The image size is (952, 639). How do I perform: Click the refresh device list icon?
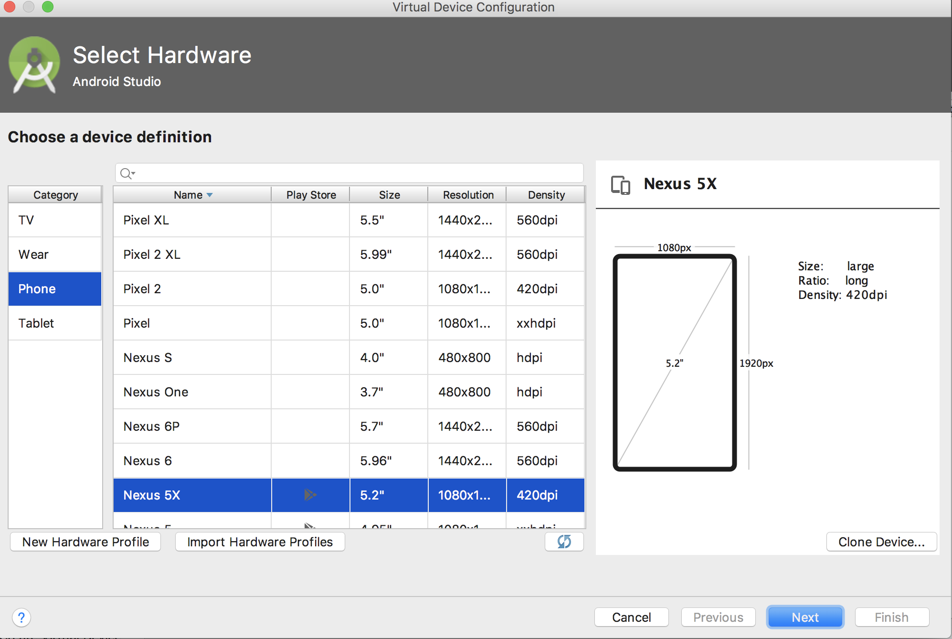coord(564,542)
